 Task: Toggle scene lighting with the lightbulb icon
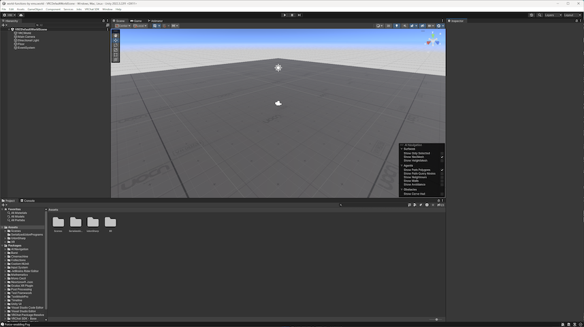397,26
